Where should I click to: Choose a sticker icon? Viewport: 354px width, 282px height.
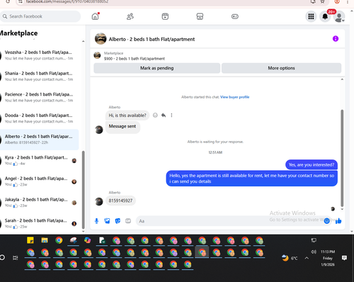click(118, 221)
